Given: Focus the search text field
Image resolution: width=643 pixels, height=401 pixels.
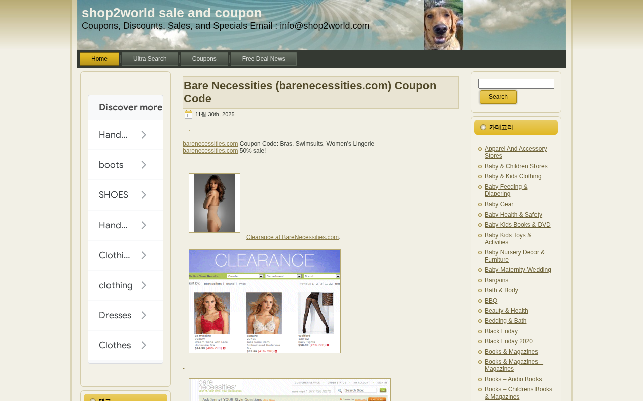Looking at the screenshot, I should point(516,84).
